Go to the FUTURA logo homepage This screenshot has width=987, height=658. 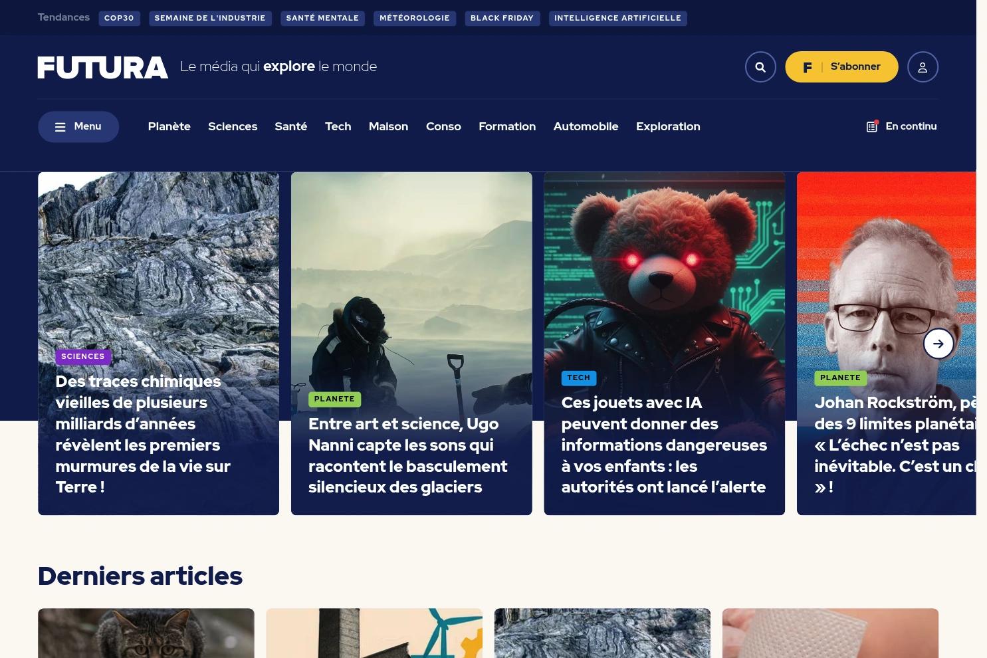point(103,67)
